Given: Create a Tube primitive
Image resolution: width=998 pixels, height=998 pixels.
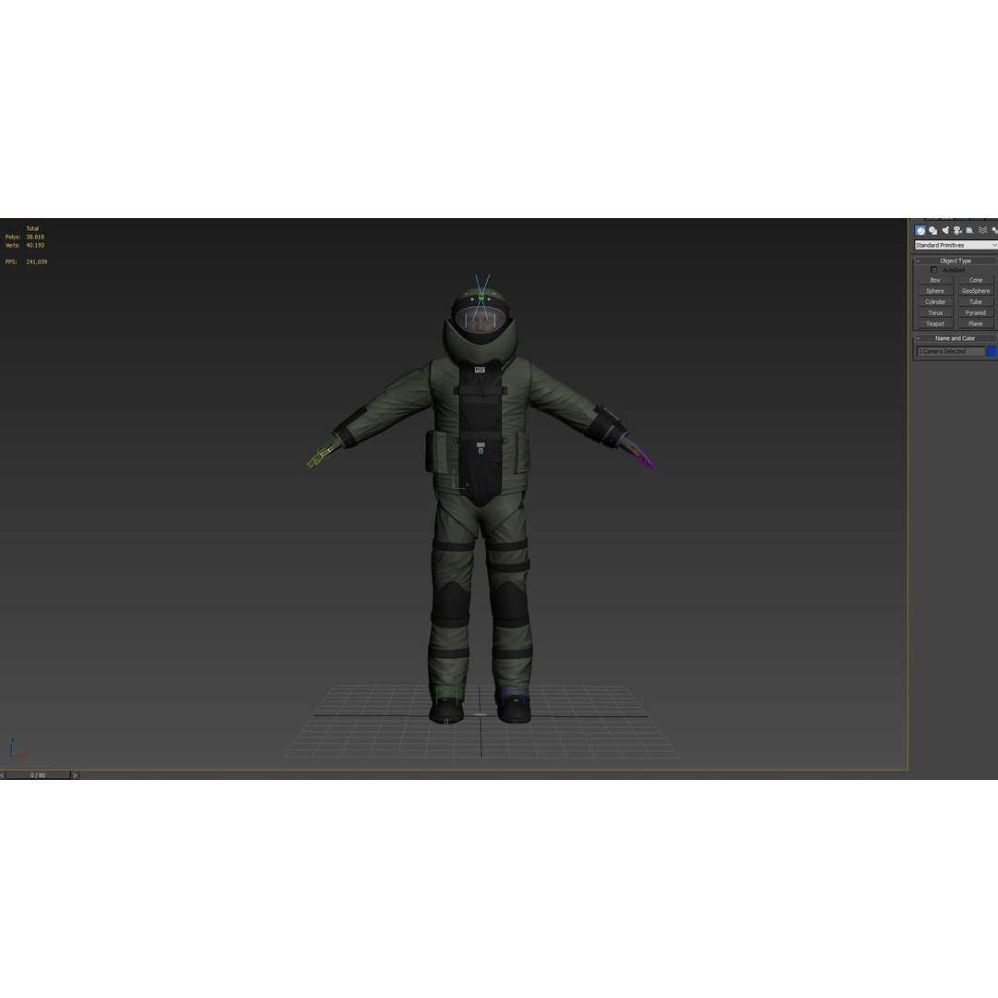Looking at the screenshot, I should click(976, 301).
